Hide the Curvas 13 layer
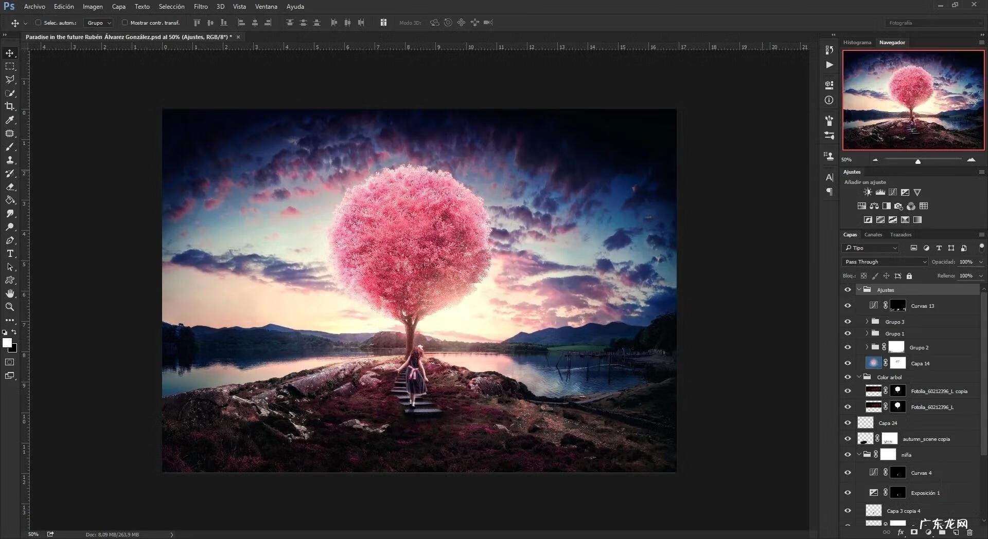Image resolution: width=988 pixels, height=539 pixels. click(848, 306)
